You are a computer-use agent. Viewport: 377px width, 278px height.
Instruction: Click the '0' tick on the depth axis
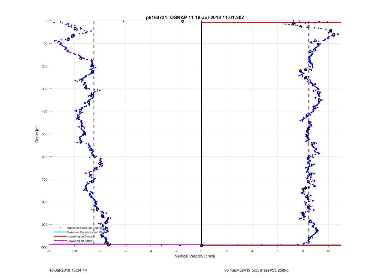tap(46, 21)
